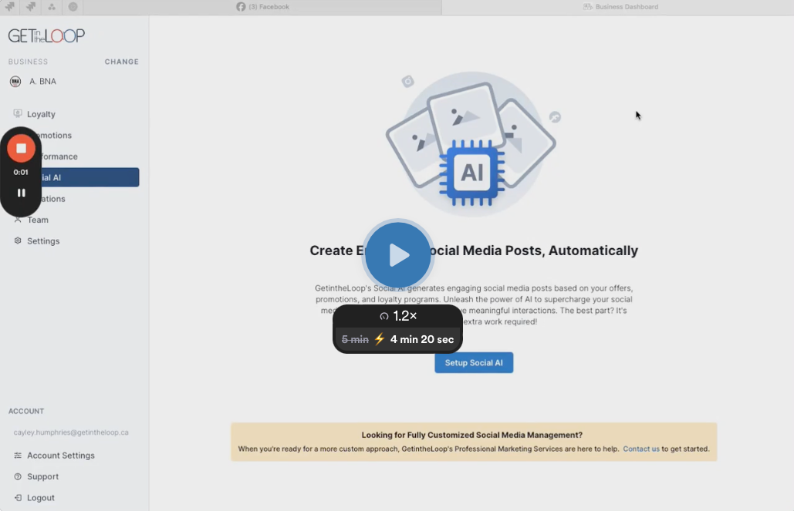Viewport: 794px width, 511px height.
Task: Play the Social AI intro video
Action: click(397, 254)
